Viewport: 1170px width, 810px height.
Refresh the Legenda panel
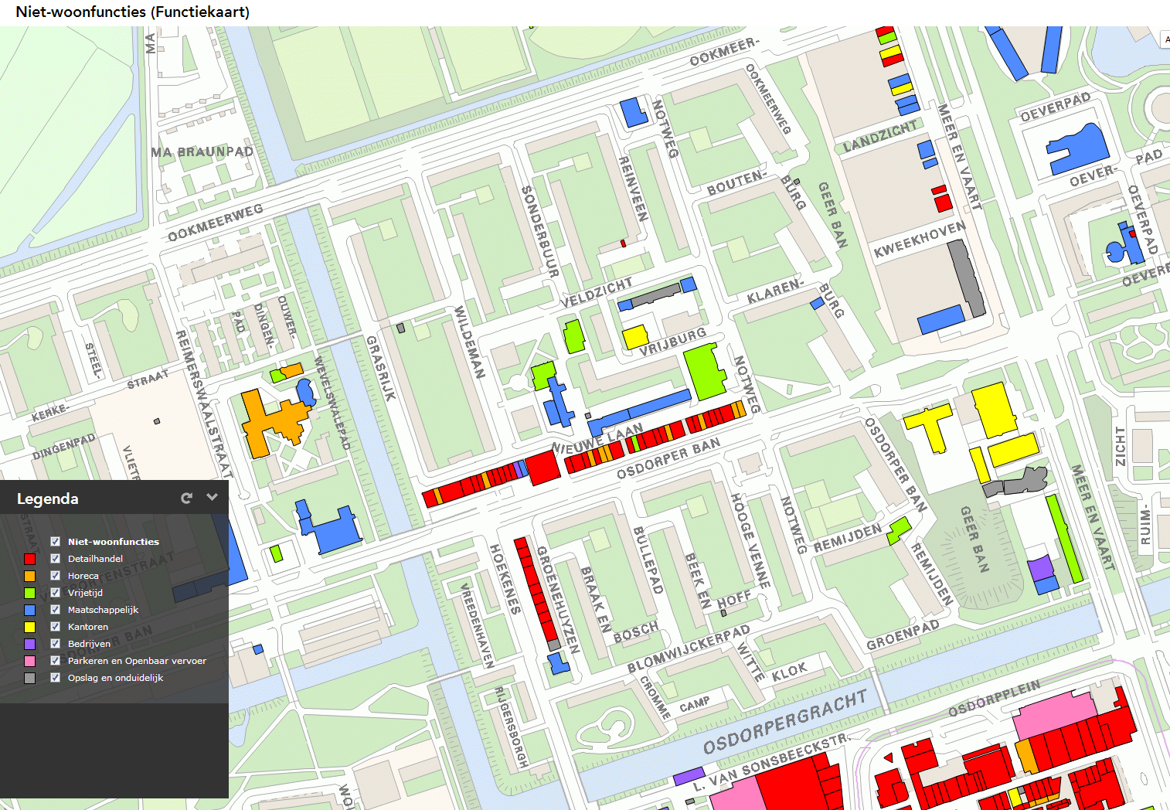[x=186, y=499]
